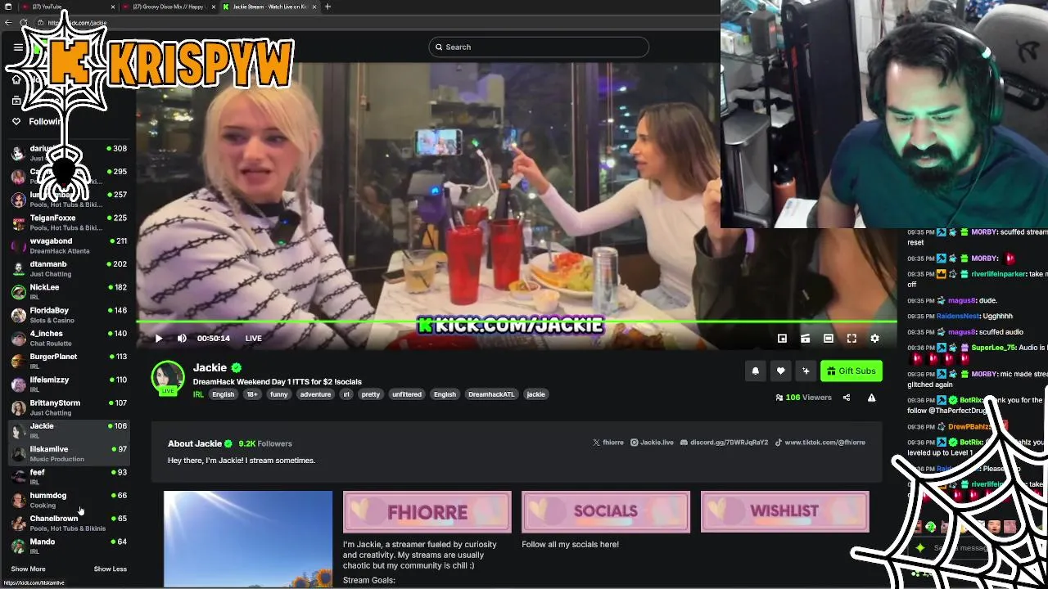This screenshot has width=1048, height=589.
Task: Toggle notification bell for Jackie
Action: coord(756,371)
